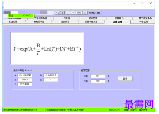
Task: Select the 液体粘度 tab
Action: pos(117,22)
